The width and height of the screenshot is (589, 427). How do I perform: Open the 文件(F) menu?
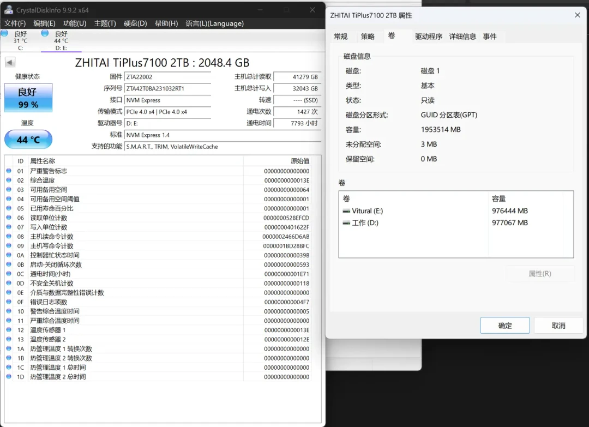pos(15,23)
